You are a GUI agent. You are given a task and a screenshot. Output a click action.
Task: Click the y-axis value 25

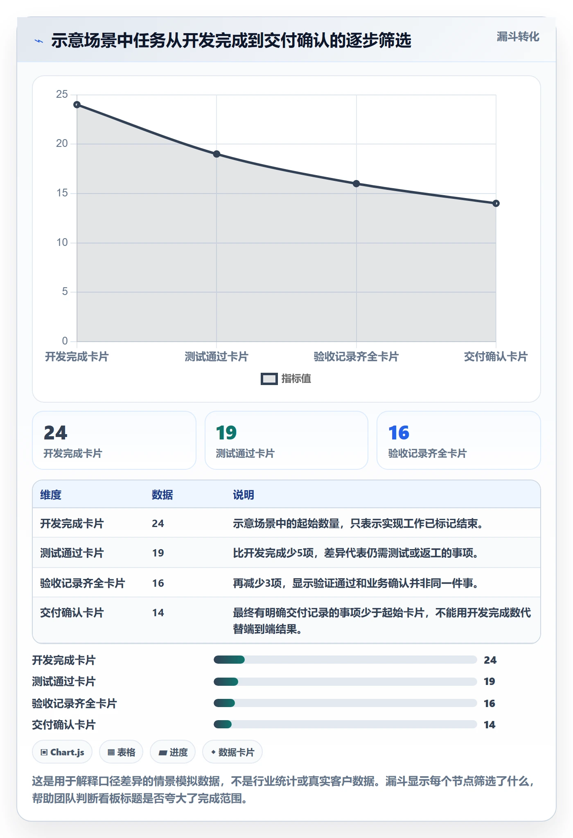[x=62, y=94]
